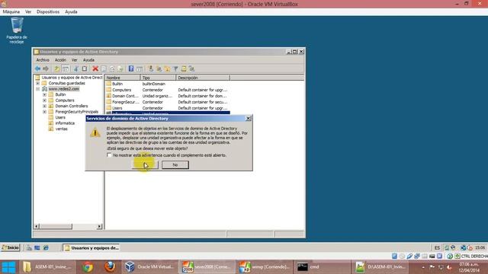Click the Forward arrow in the MMC toolbar
Viewport: 488px width, 274px height.
click(46, 68)
